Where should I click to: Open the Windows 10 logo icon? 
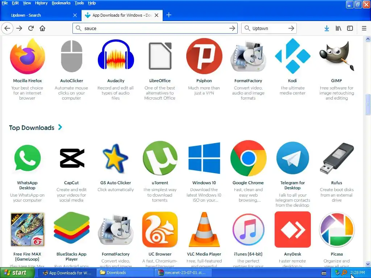pyautogui.click(x=204, y=158)
